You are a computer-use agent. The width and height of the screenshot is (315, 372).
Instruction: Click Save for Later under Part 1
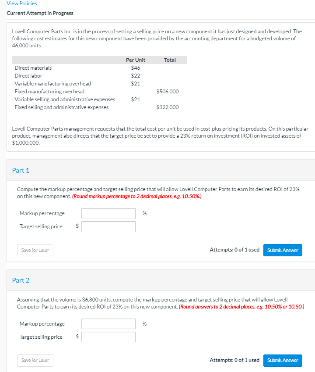pyautogui.click(x=35, y=250)
